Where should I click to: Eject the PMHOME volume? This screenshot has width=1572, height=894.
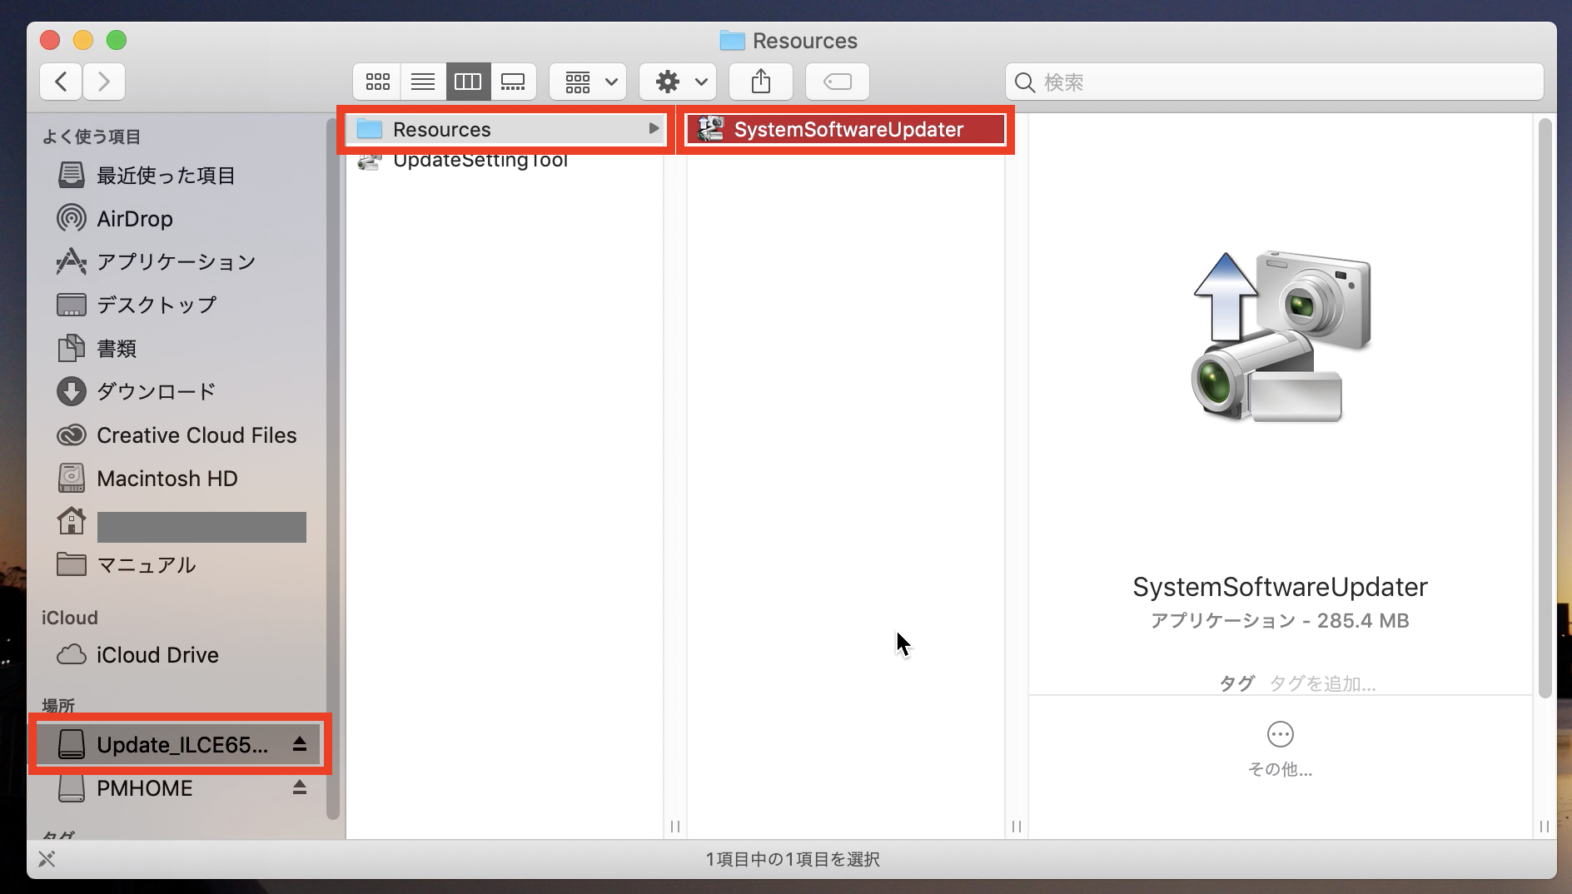300,787
